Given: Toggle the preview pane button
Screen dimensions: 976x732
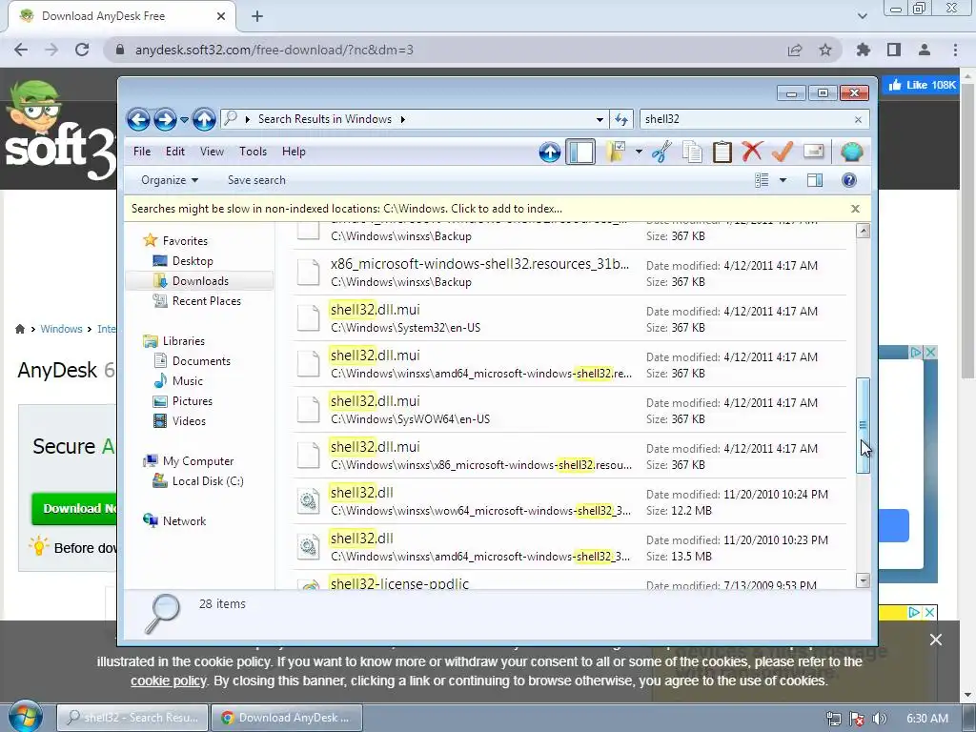Looking at the screenshot, I should tap(815, 180).
